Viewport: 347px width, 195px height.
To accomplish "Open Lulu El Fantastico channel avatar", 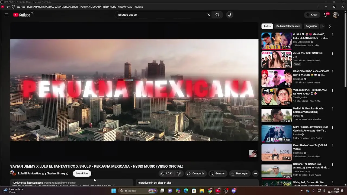I will coord(13,173).
